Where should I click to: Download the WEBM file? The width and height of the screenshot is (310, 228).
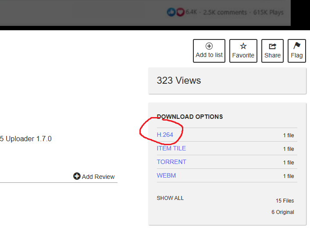[x=166, y=175]
